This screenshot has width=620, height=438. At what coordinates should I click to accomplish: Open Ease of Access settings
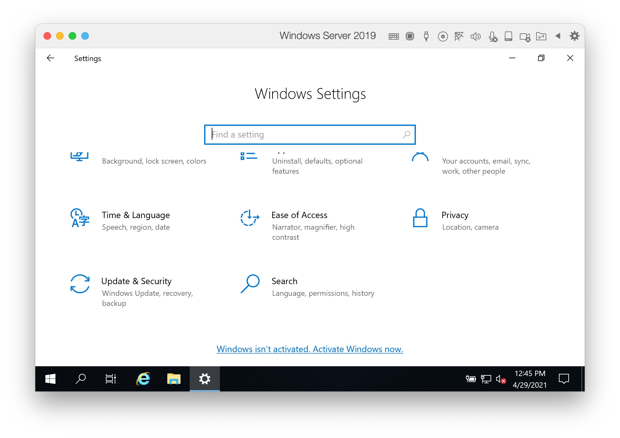tap(299, 215)
